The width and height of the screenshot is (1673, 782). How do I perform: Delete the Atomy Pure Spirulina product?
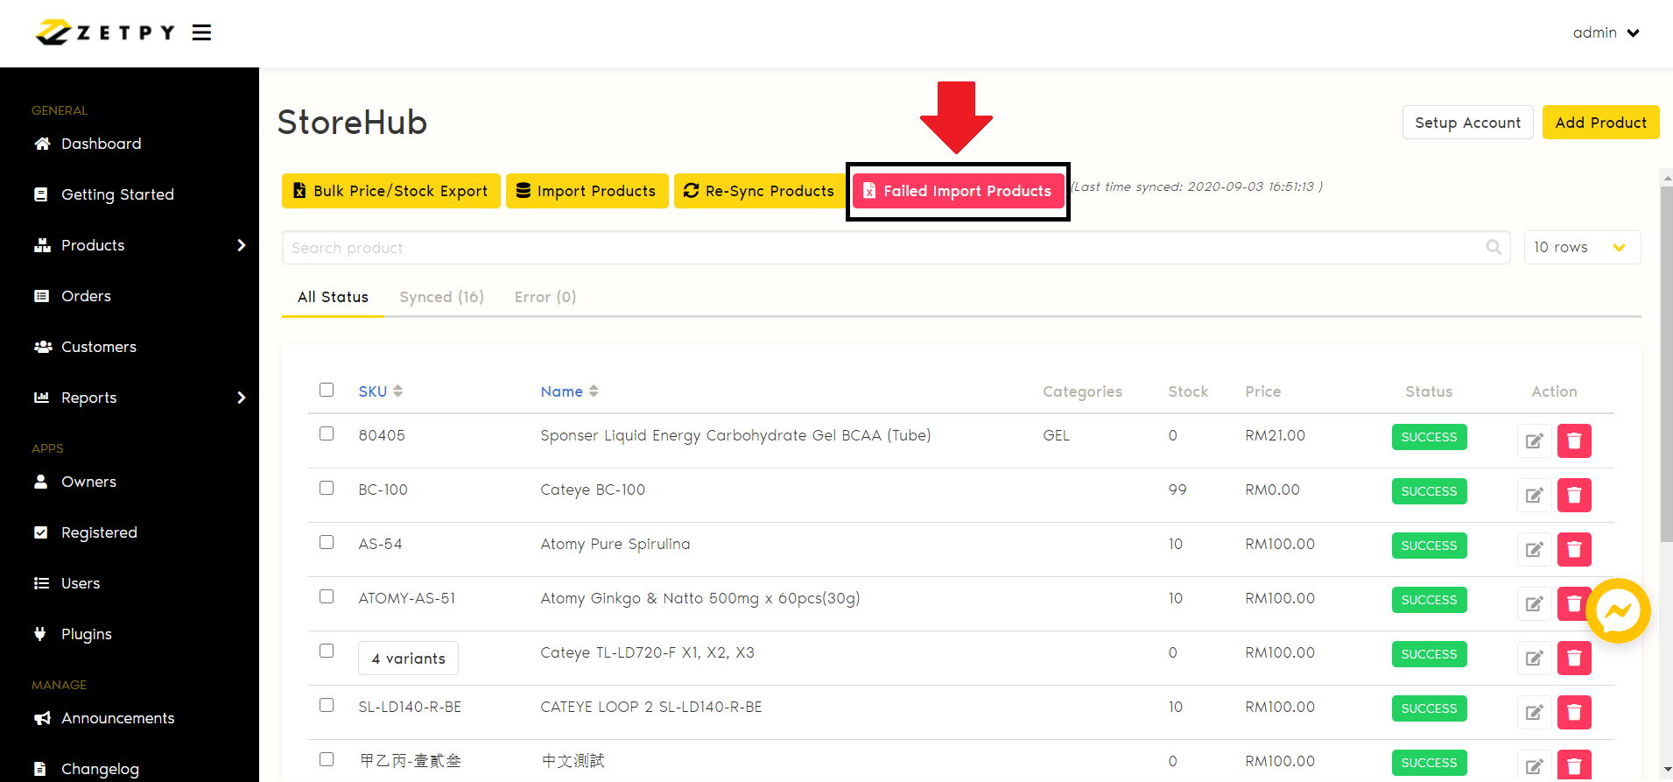[1573, 549]
